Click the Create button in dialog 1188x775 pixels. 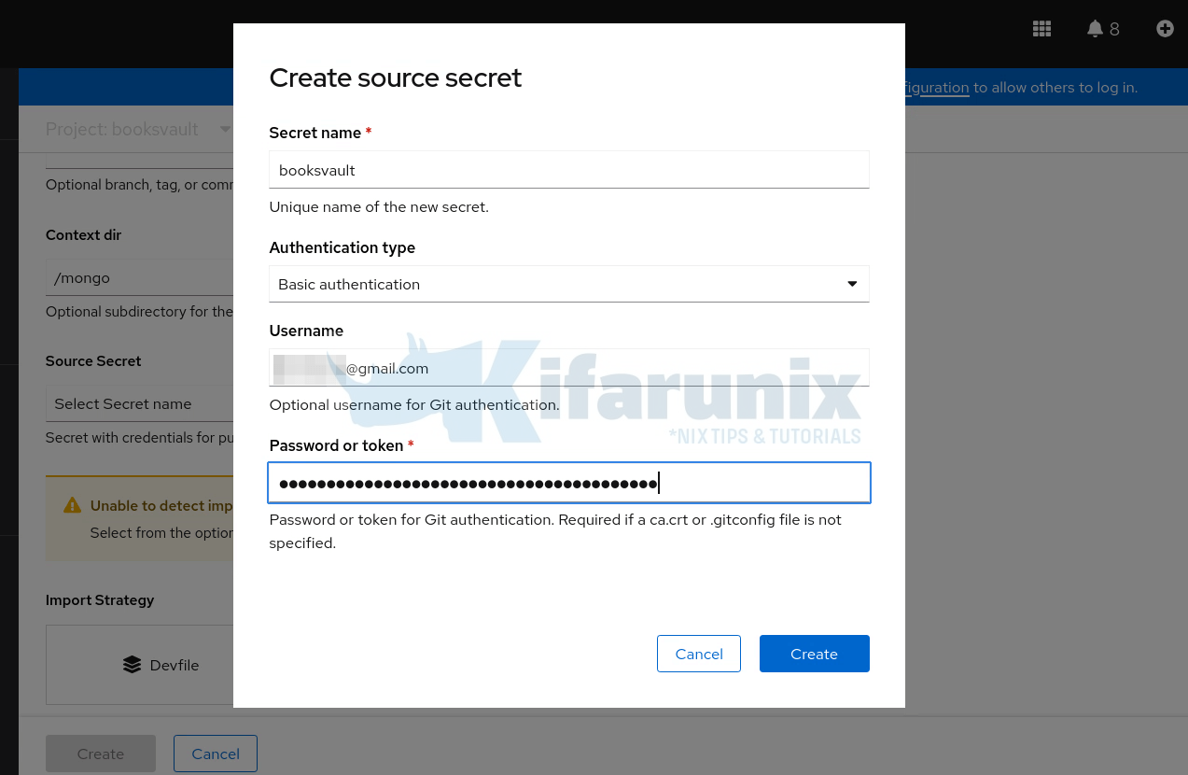[x=814, y=654]
